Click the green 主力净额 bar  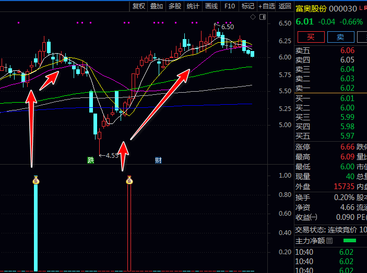click(x=350, y=241)
